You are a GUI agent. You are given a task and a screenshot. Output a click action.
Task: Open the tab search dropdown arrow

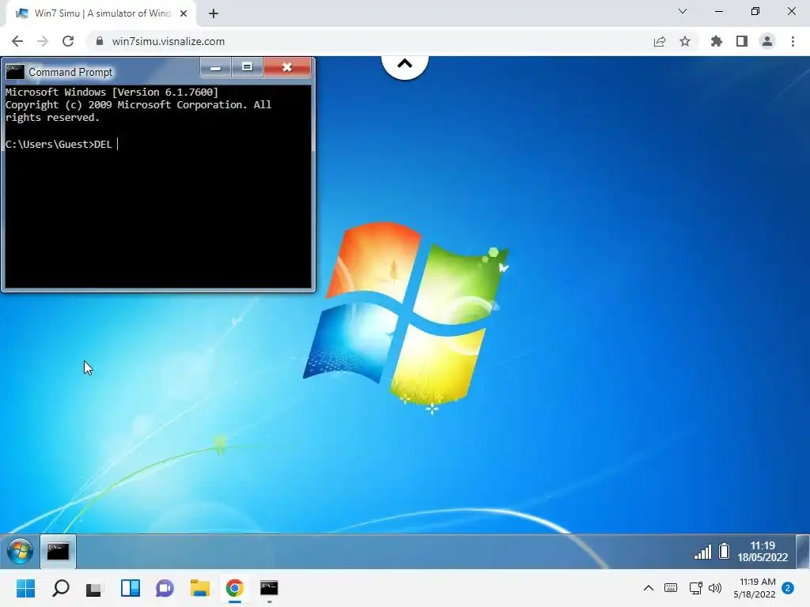coord(683,11)
